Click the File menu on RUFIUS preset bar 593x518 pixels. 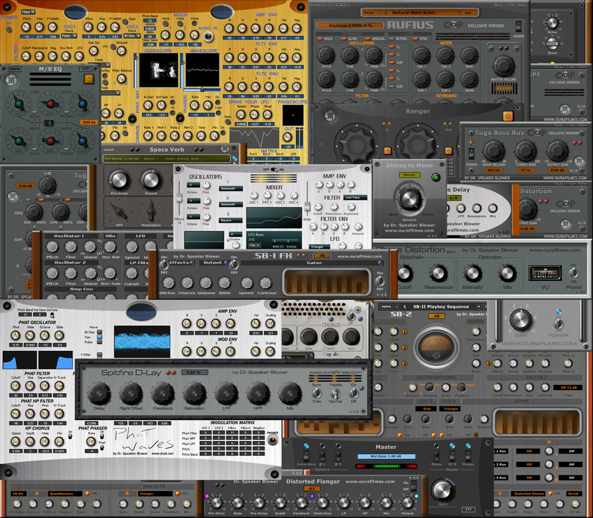(x=468, y=12)
